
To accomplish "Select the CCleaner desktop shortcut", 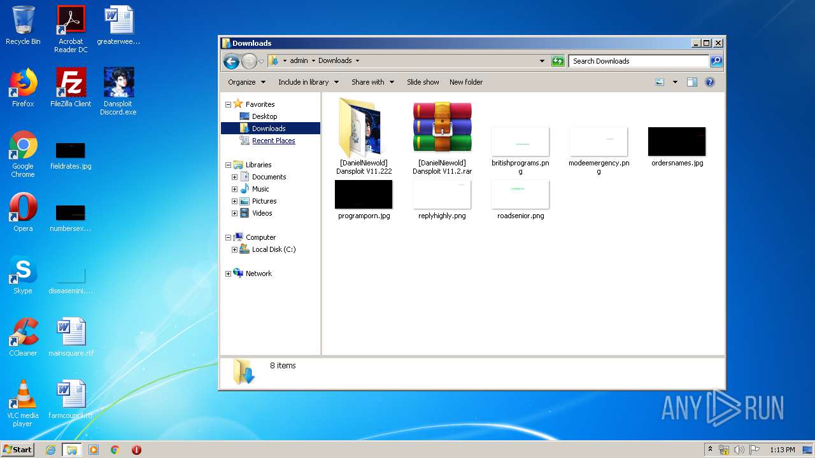I will pyautogui.click(x=23, y=337).
